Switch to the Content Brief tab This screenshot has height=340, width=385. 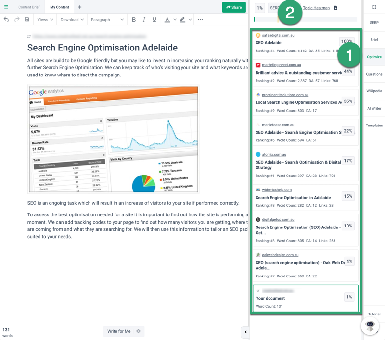point(29,7)
